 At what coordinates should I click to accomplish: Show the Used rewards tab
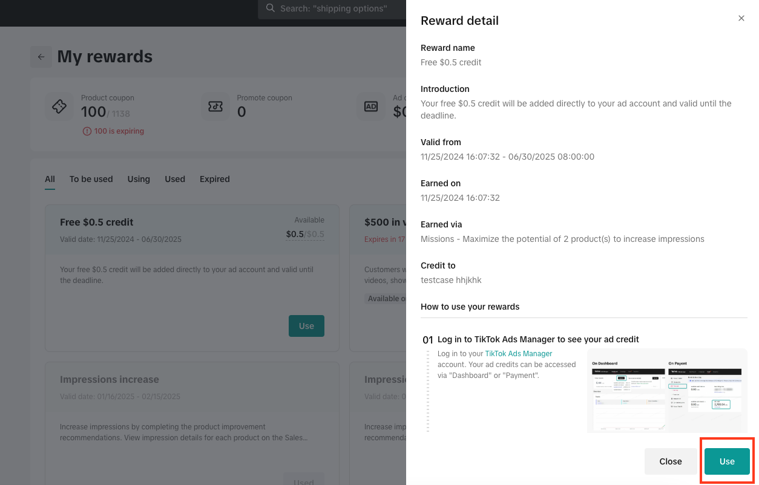tap(175, 179)
